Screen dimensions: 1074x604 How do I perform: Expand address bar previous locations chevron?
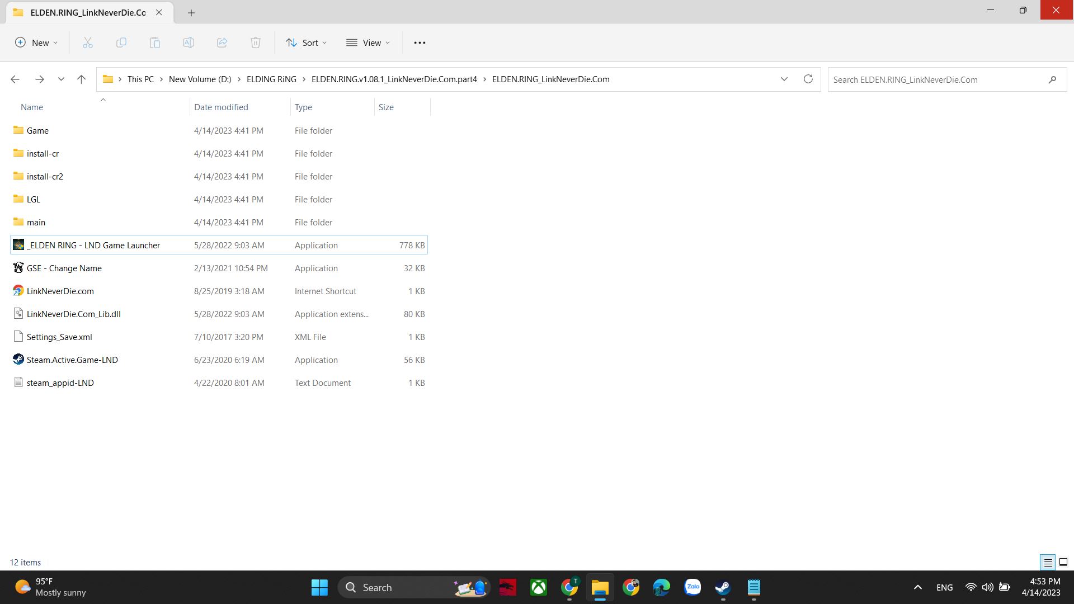784,79
